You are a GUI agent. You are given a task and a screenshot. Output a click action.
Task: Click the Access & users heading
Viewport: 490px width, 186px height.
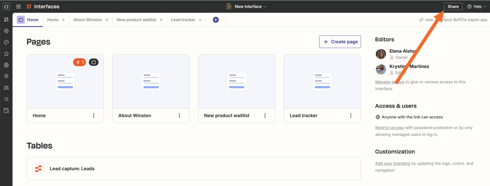coord(396,106)
